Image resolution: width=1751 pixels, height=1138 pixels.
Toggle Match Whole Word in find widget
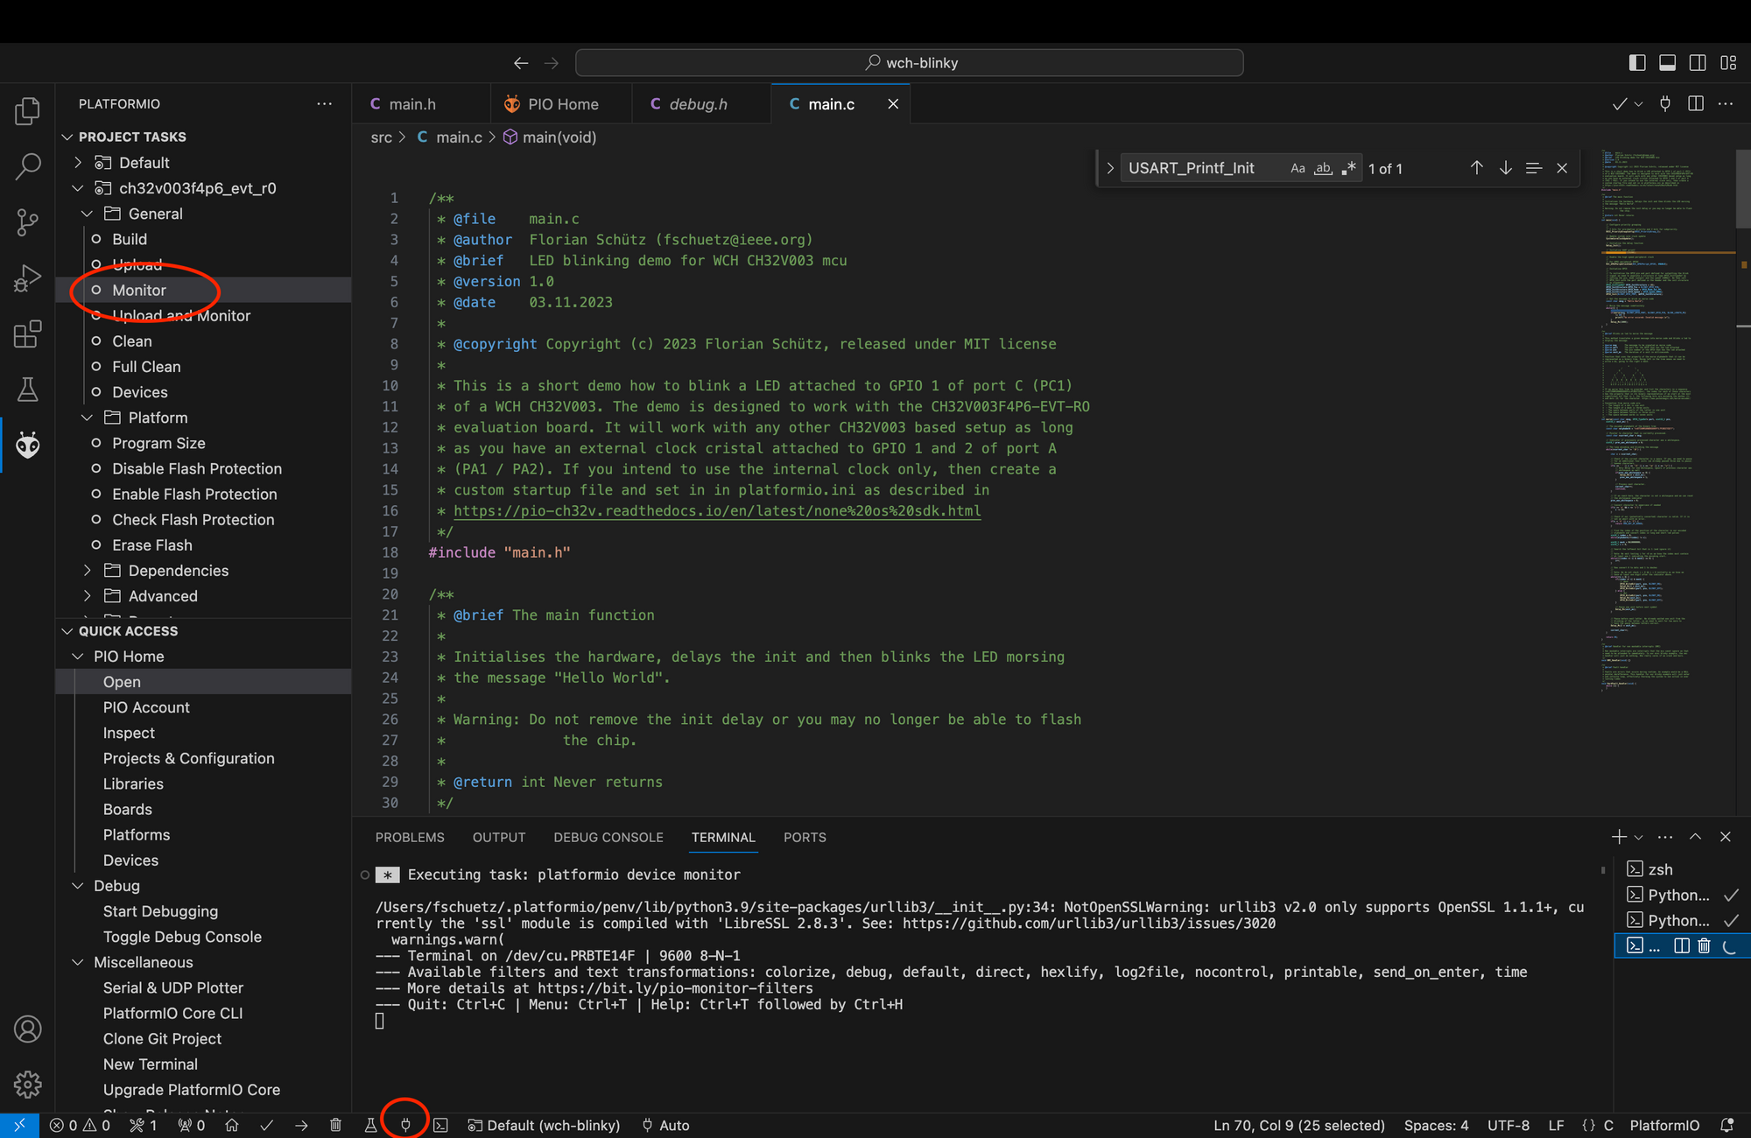click(1323, 168)
